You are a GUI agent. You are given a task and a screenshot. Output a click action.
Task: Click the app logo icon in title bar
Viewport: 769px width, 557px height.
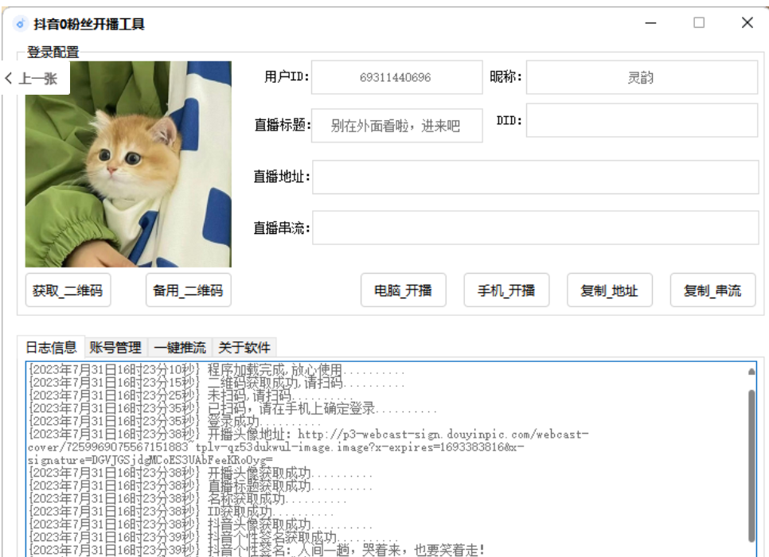20,24
